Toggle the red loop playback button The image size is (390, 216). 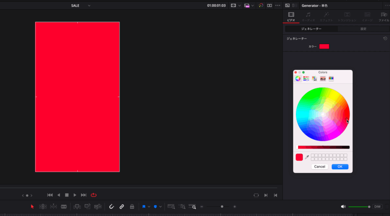pyautogui.click(x=94, y=195)
